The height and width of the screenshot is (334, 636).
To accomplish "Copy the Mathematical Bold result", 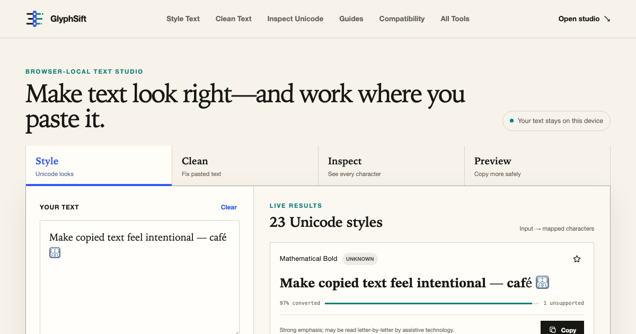I will tap(562, 328).
